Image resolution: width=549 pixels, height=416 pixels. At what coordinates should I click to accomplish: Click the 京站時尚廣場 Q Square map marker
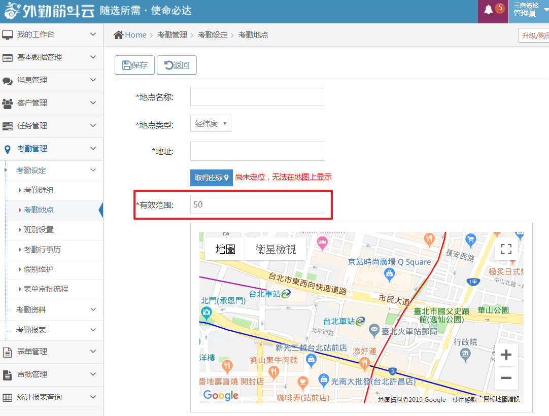[x=389, y=274]
